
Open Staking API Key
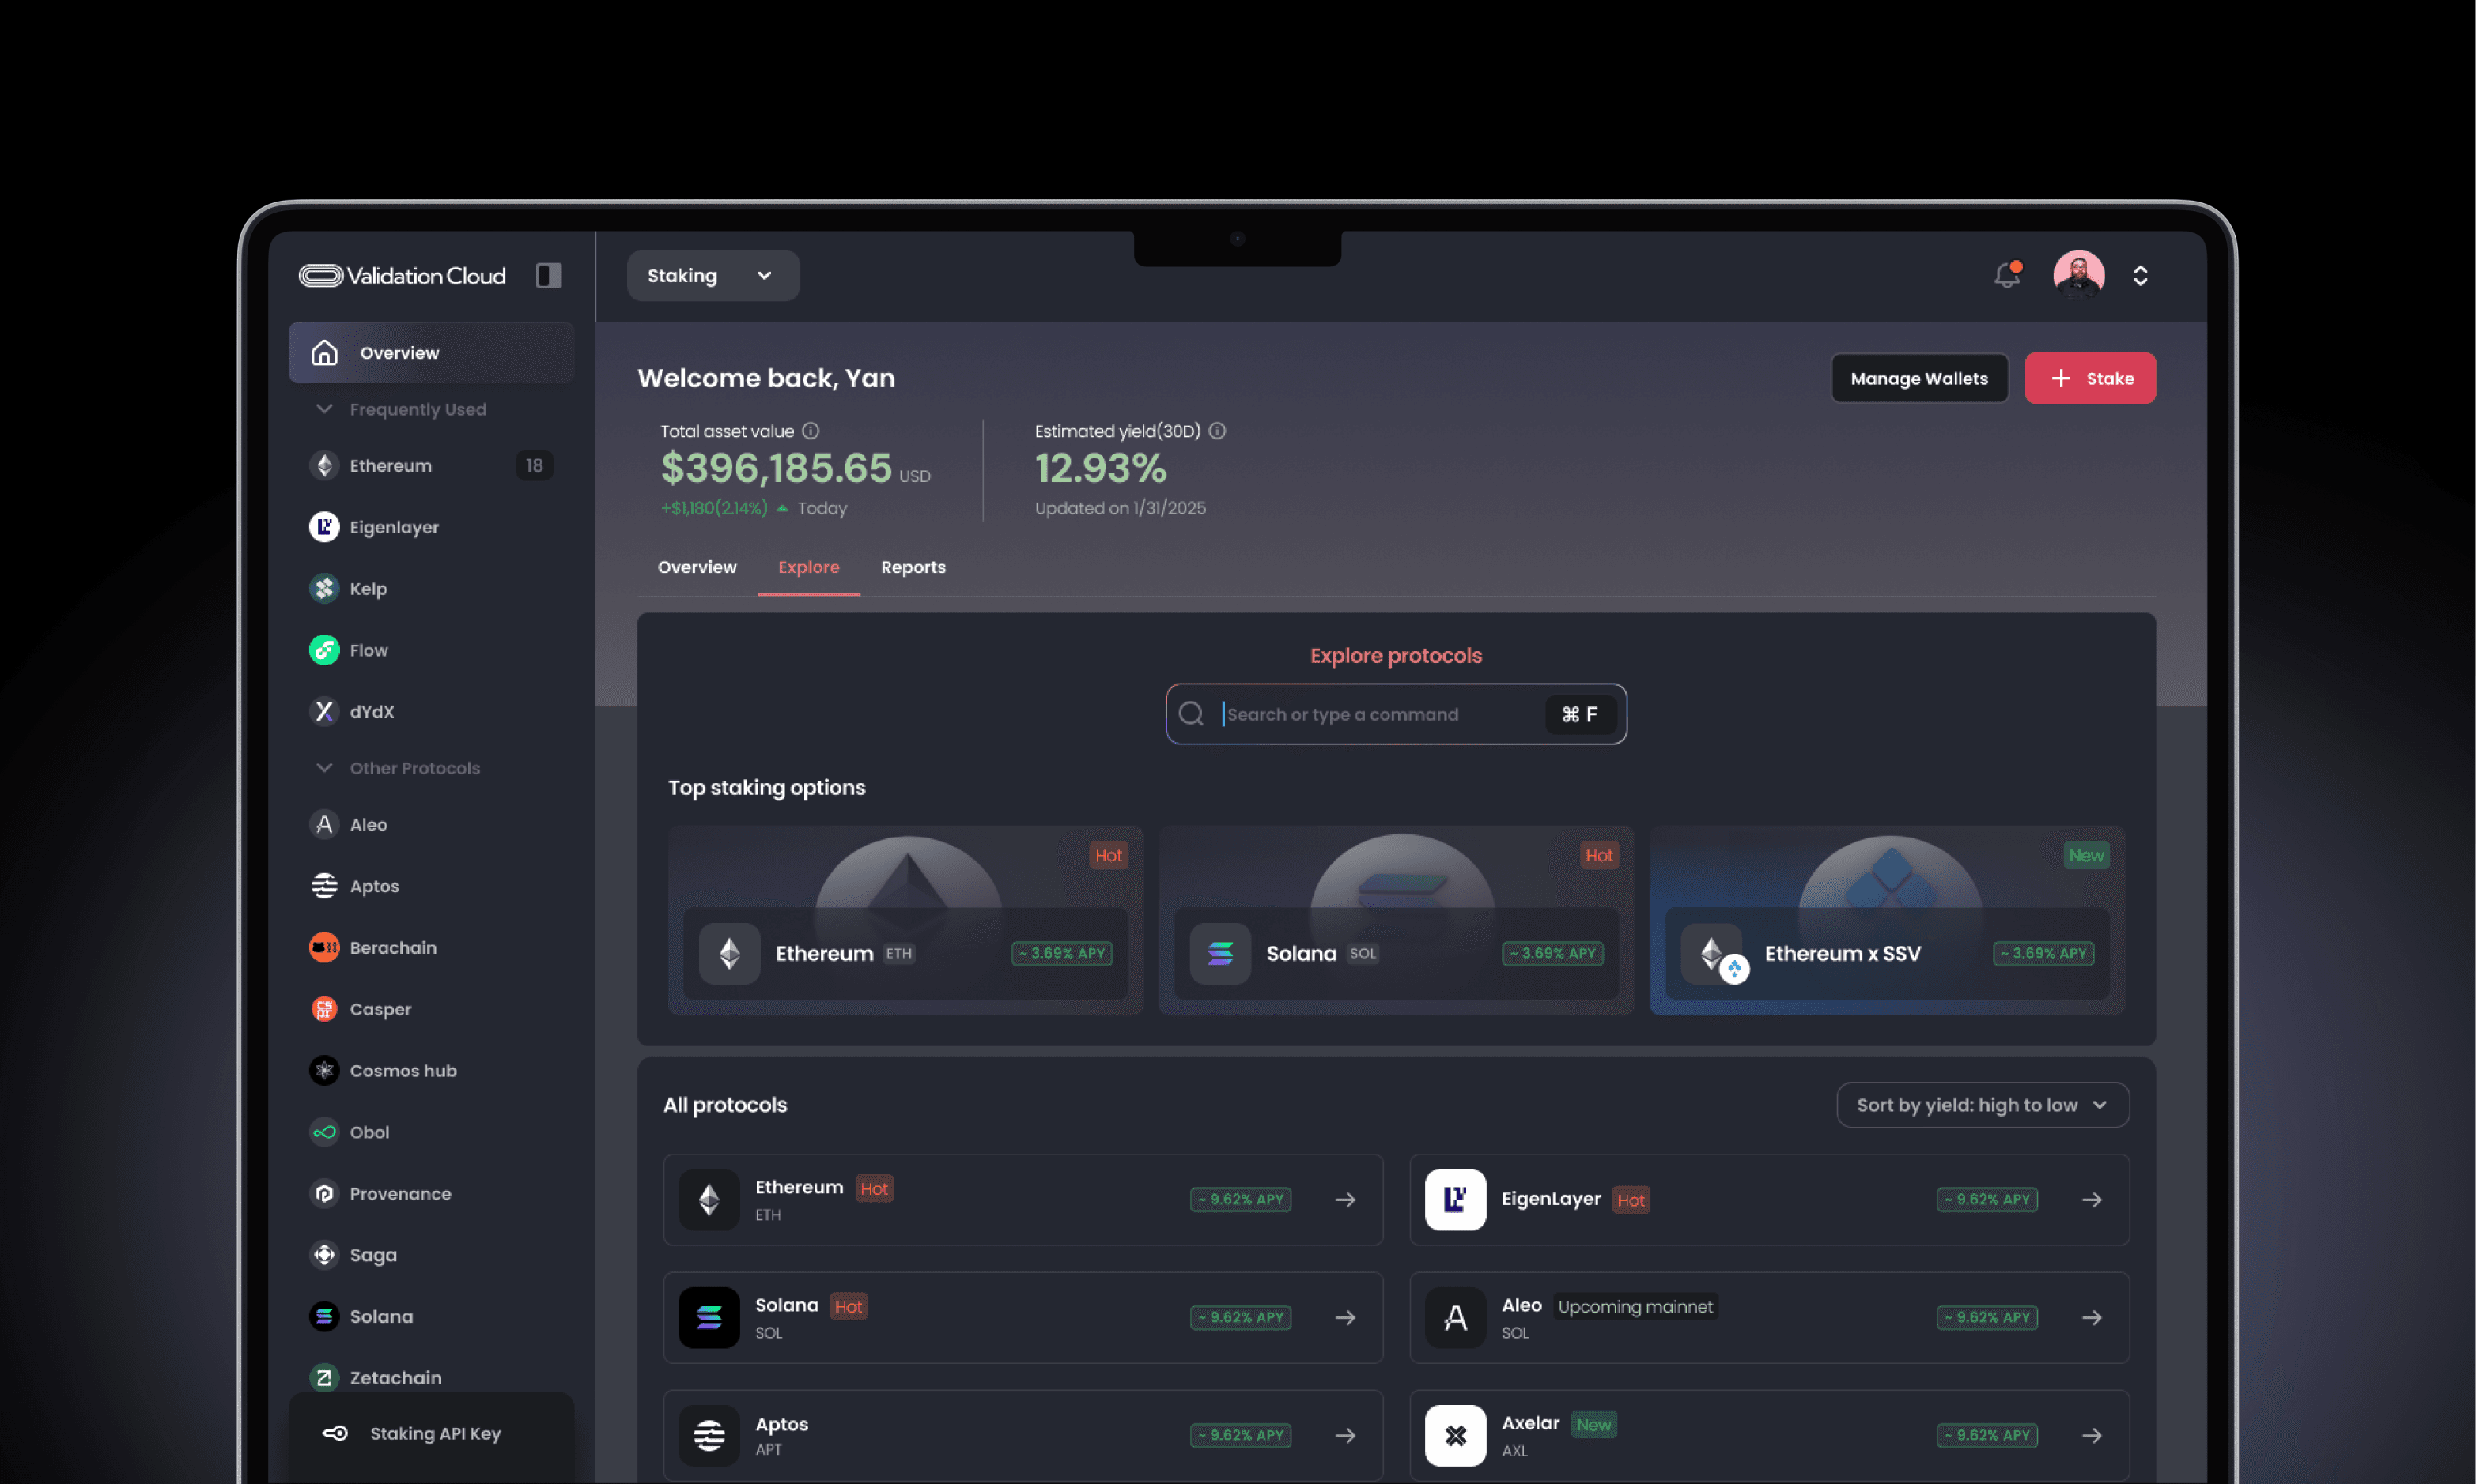tap(434, 1433)
